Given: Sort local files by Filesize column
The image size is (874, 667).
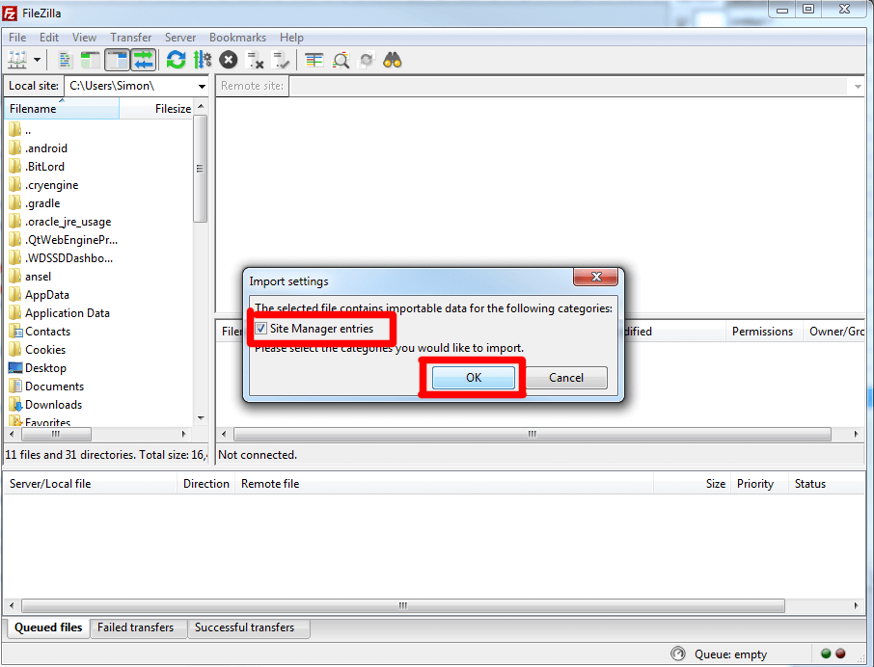Looking at the screenshot, I should 156,109.
